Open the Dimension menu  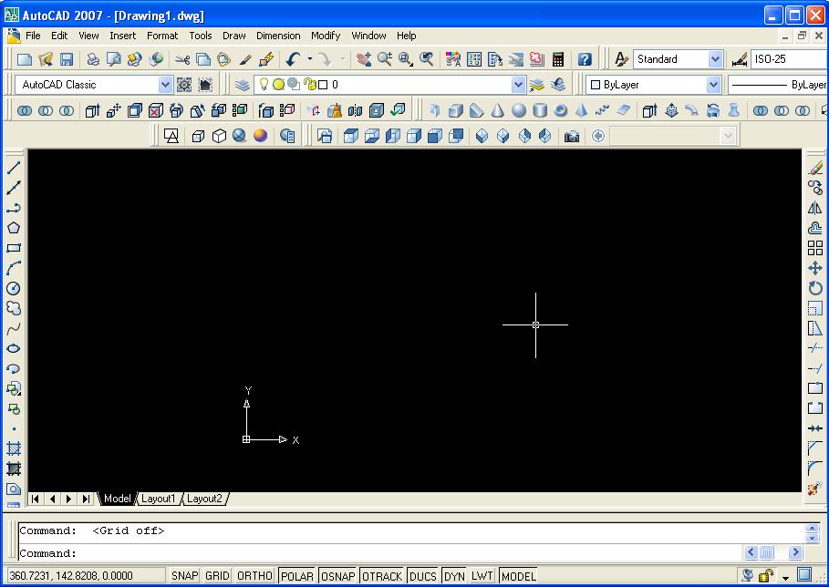click(278, 36)
